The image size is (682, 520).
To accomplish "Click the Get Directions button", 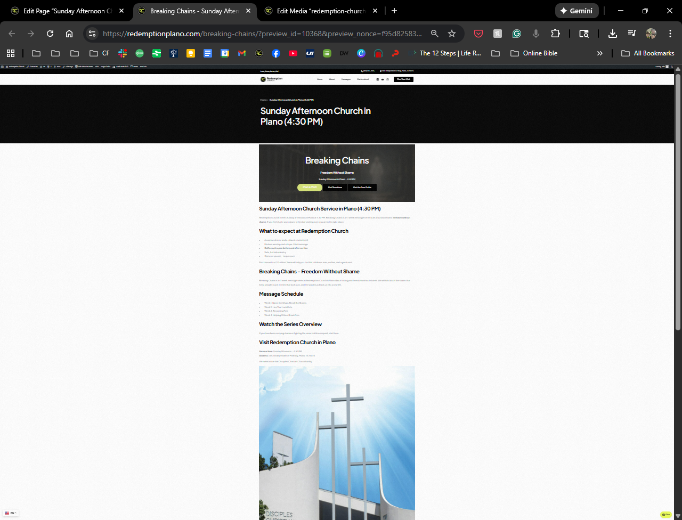I will (335, 188).
